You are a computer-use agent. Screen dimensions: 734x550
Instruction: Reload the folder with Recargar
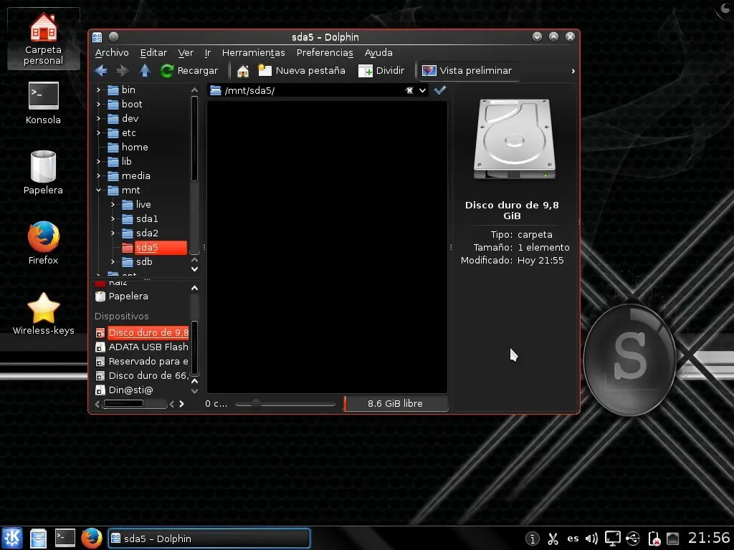189,71
